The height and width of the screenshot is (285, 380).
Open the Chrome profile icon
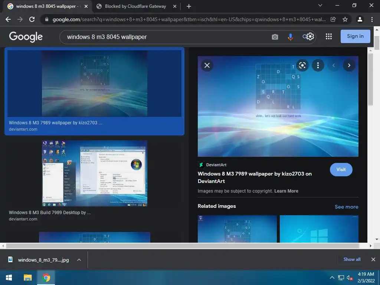click(x=360, y=19)
